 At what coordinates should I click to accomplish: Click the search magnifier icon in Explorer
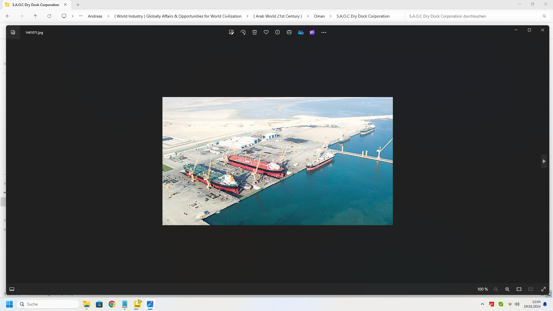(x=544, y=16)
